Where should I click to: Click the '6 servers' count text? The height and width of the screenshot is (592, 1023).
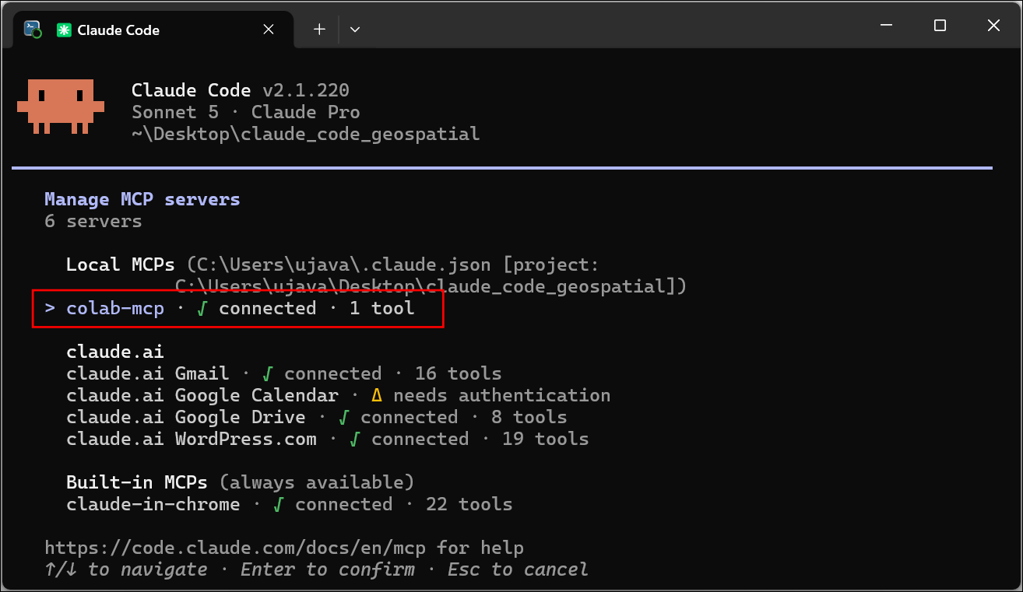(93, 222)
